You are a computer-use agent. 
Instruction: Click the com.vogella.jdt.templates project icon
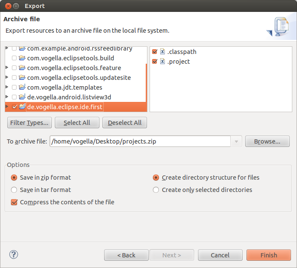point(22,87)
